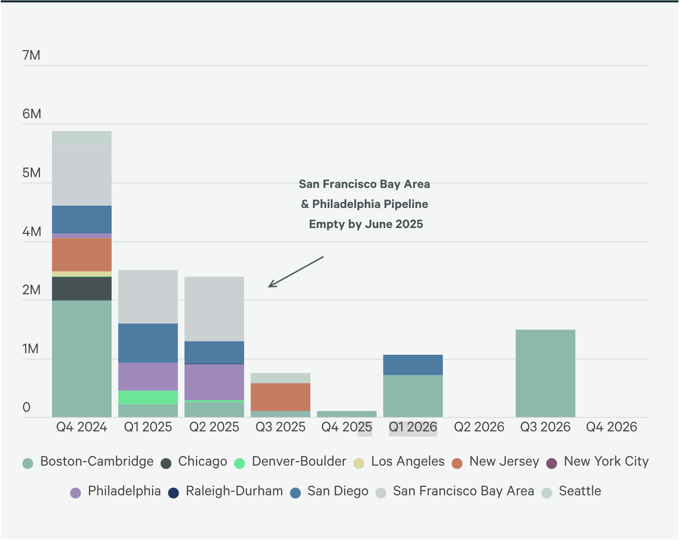Click the Q4 2025 x-axis label
The height and width of the screenshot is (540, 680).
coord(347,427)
